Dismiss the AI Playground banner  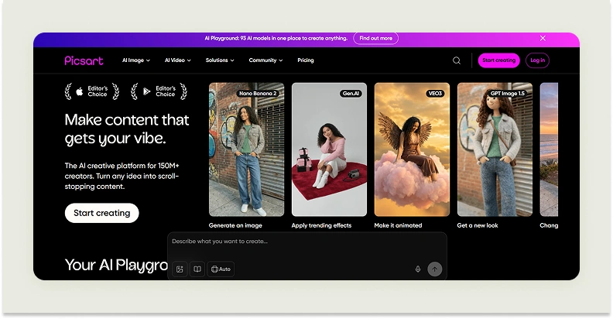click(543, 38)
